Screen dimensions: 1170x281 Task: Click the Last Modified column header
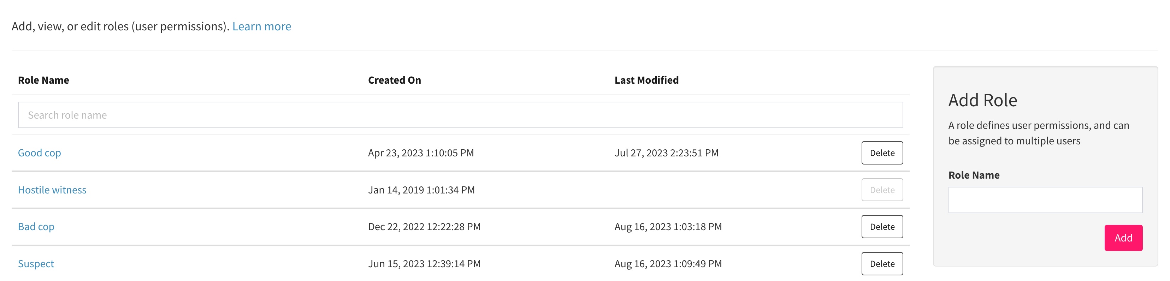(646, 80)
